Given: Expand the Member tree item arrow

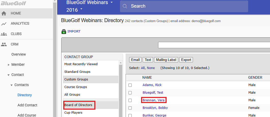Looking at the screenshot, I should [9, 65].
